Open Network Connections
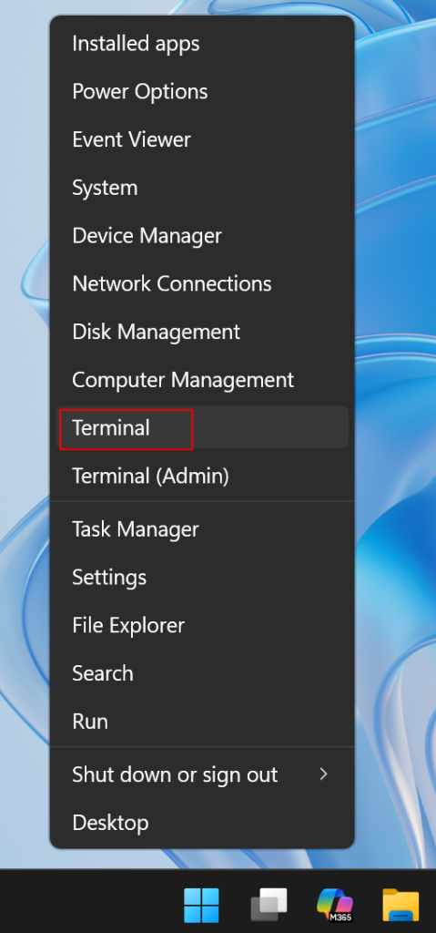This screenshot has width=436, height=933. [x=202, y=284]
